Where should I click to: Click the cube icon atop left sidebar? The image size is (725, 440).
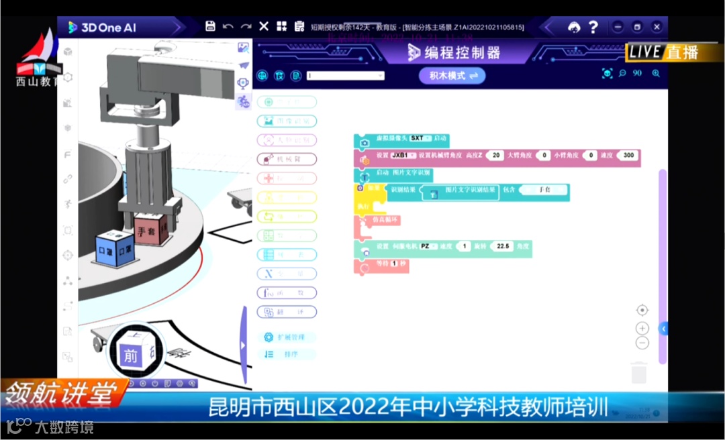pos(68,51)
